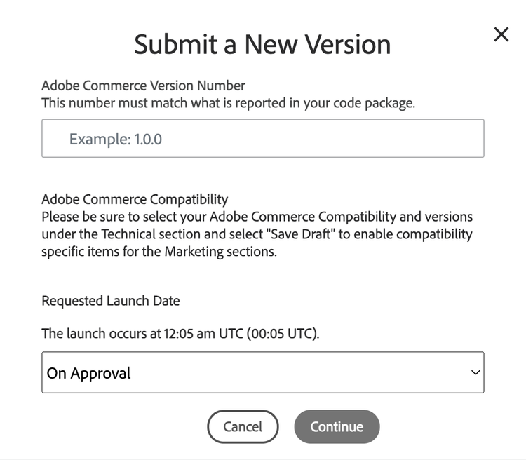Image resolution: width=526 pixels, height=460 pixels.
Task: Dismiss the dialog using Cancel
Action: 243,426
